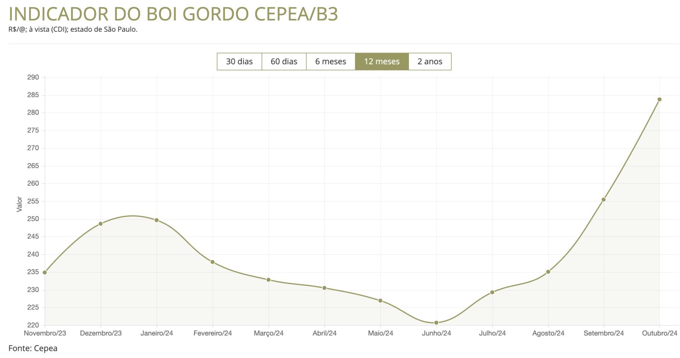
Task: Select the peak Outubro/24 data point
Action: click(x=660, y=99)
